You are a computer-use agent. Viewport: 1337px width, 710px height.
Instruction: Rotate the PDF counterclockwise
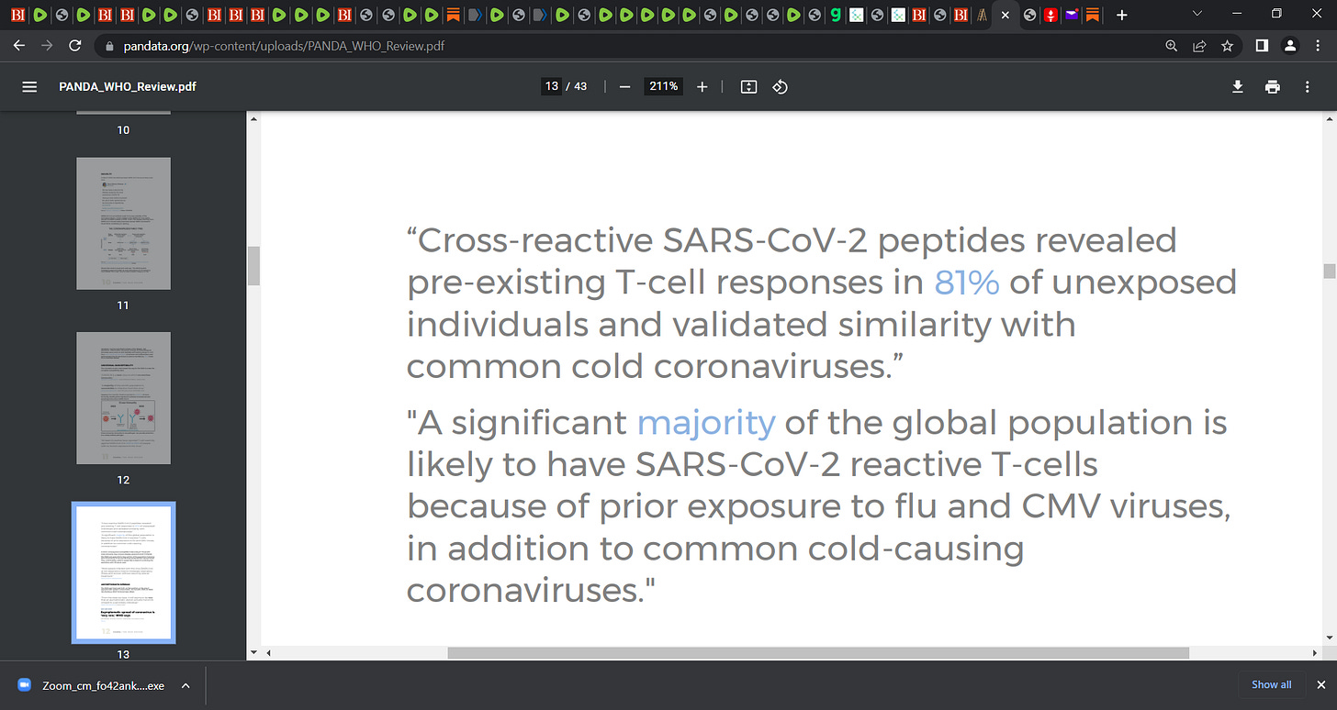tap(780, 86)
